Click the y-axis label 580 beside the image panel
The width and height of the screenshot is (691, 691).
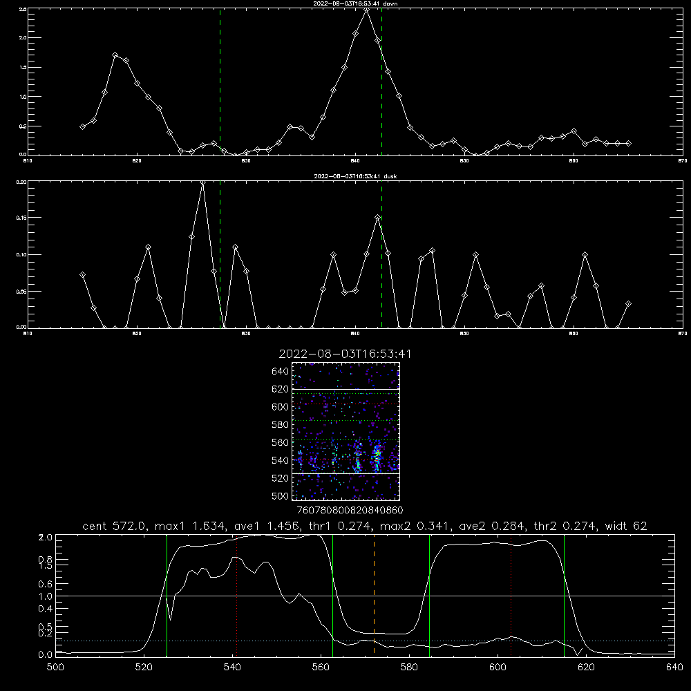coord(281,425)
